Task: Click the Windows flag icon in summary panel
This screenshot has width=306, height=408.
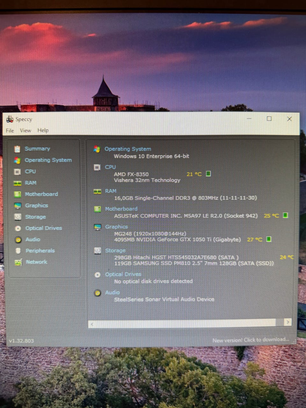Action: tap(97, 149)
